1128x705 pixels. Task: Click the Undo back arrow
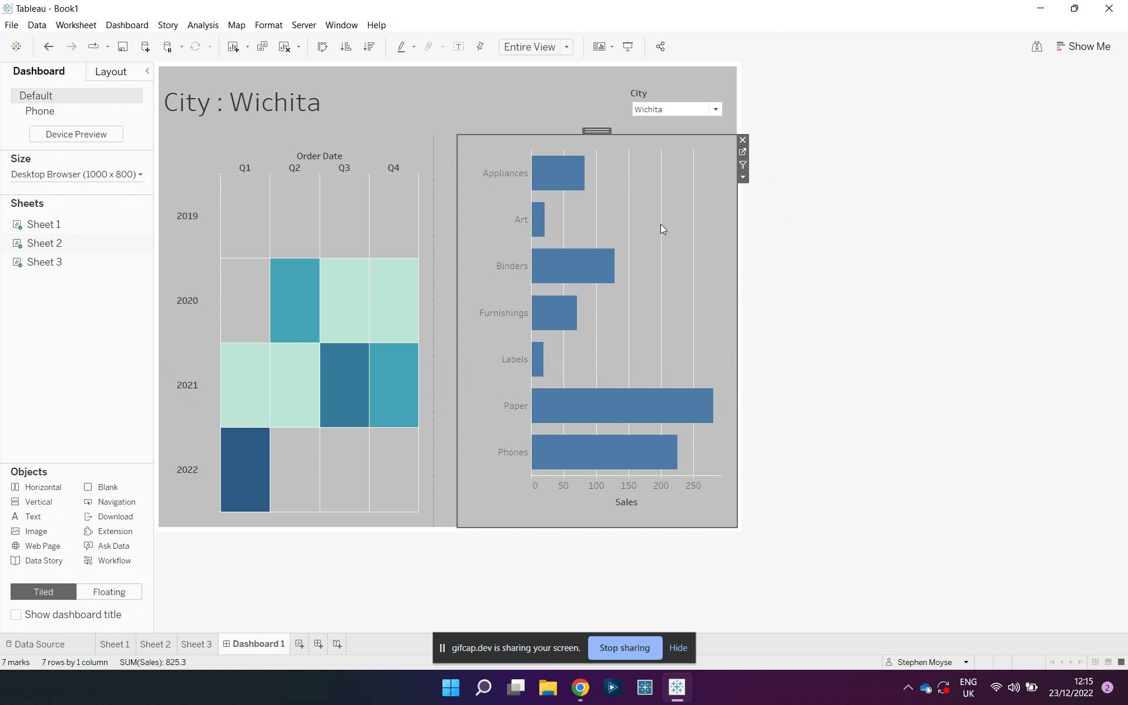(49, 46)
